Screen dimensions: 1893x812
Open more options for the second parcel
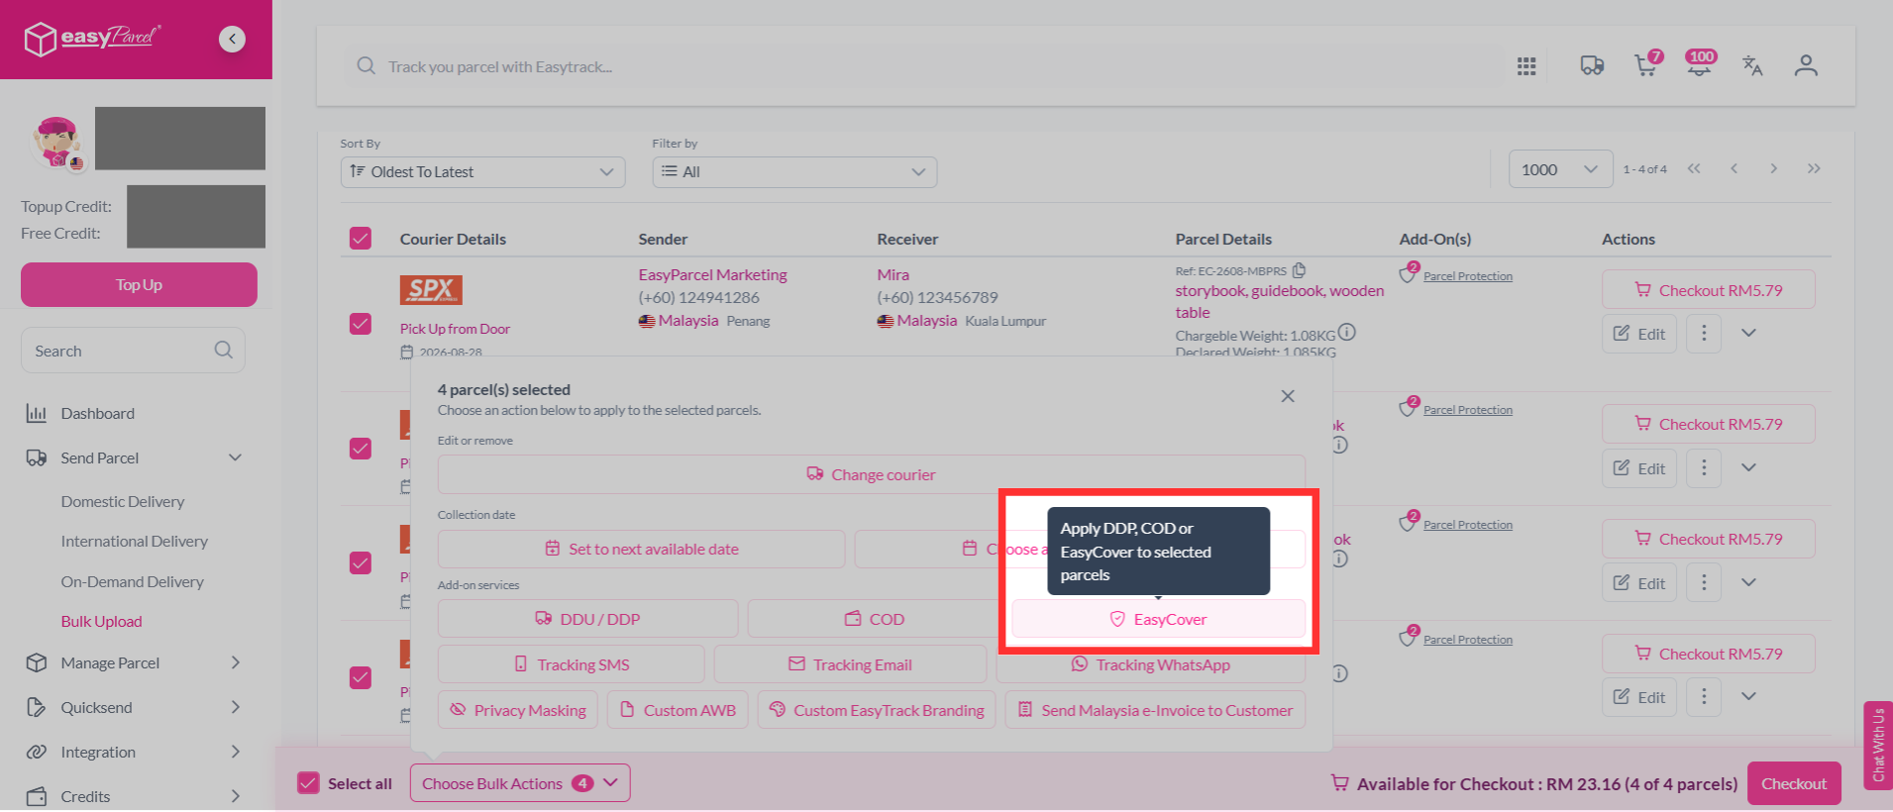[x=1704, y=467]
